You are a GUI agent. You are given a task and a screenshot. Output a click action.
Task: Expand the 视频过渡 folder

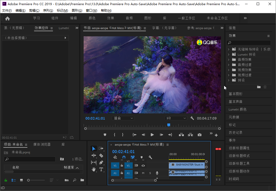(x=229, y=75)
